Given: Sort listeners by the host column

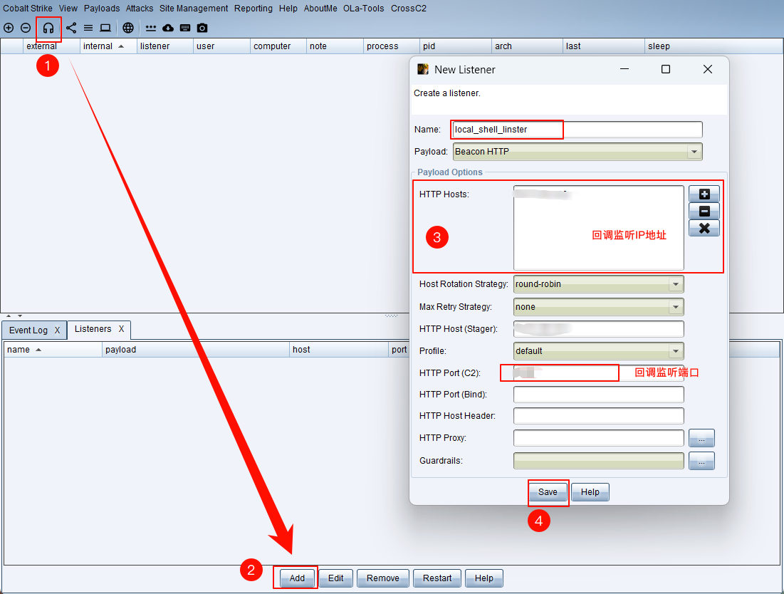Looking at the screenshot, I should [x=338, y=350].
